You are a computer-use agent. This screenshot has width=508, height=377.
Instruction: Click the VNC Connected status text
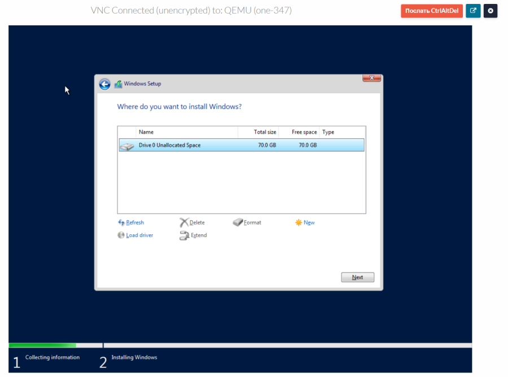coord(191,10)
